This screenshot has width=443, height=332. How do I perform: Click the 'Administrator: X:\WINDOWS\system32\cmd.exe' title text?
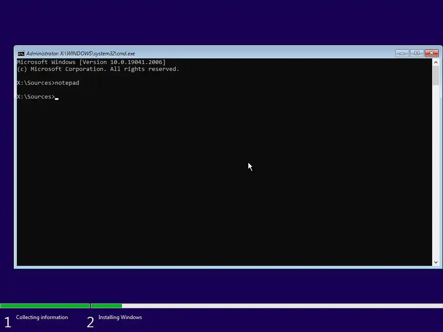(x=80, y=53)
